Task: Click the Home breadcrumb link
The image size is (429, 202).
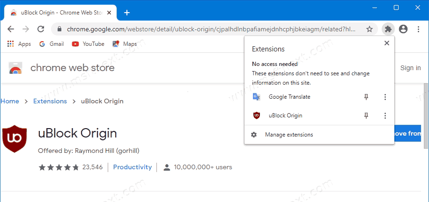Action: click(x=10, y=101)
